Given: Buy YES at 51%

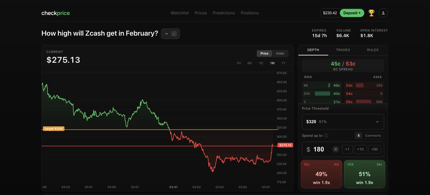Looking at the screenshot, I should pyautogui.click(x=364, y=174).
